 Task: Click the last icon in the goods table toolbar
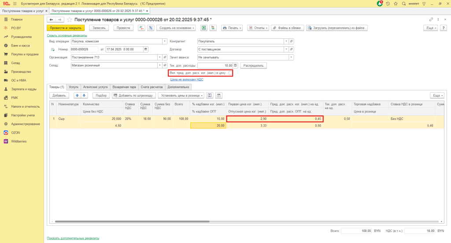218,95
